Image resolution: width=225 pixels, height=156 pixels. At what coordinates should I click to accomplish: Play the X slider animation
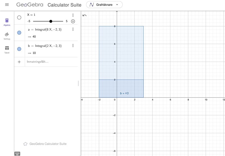point(73,21)
